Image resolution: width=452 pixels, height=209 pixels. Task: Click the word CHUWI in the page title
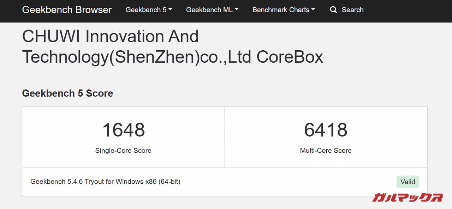(51, 36)
